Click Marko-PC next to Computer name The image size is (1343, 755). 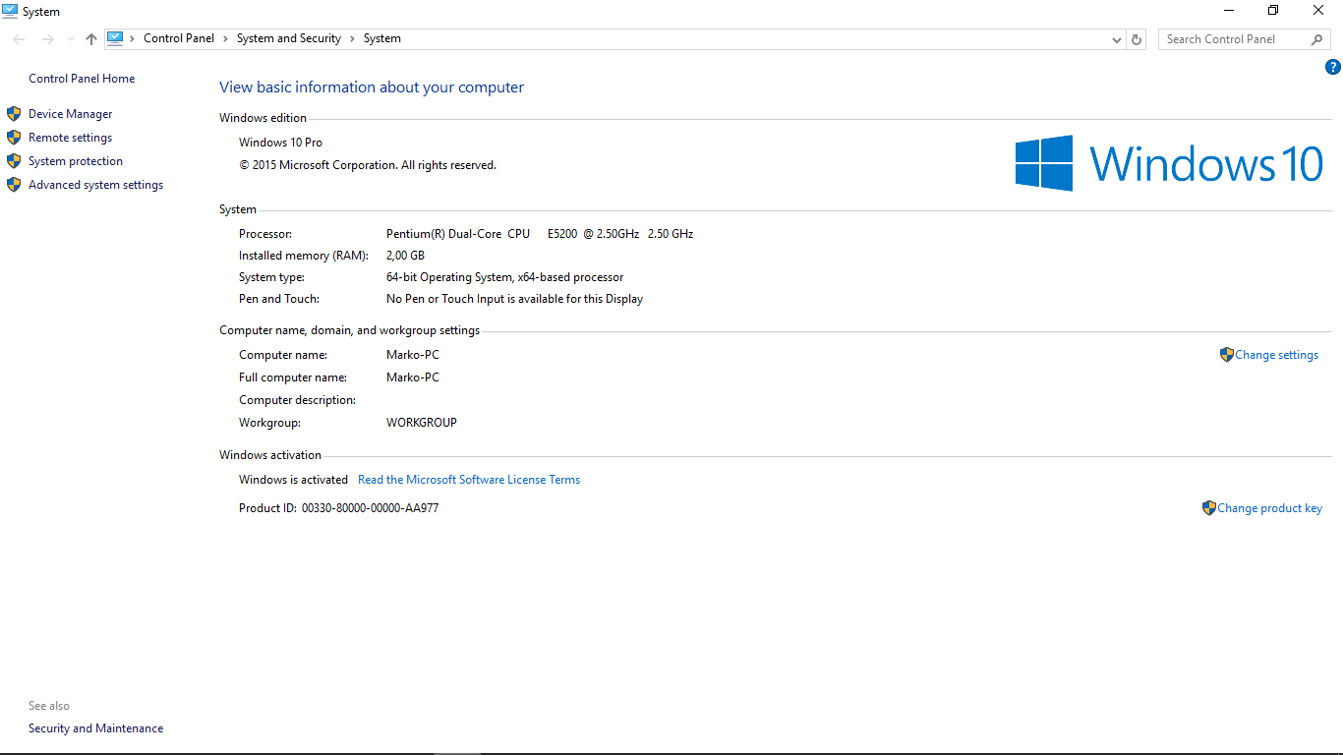click(x=413, y=355)
